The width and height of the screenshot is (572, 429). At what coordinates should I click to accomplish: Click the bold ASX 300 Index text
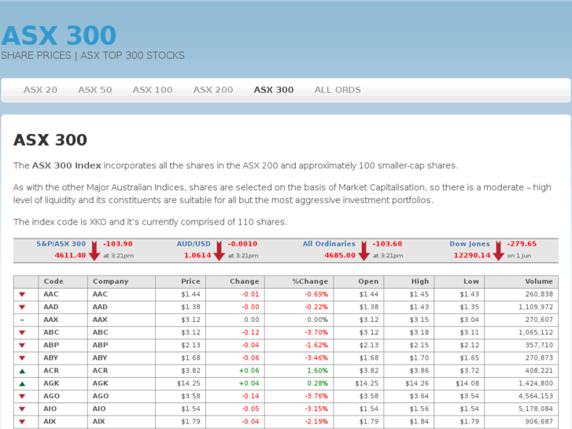point(66,165)
